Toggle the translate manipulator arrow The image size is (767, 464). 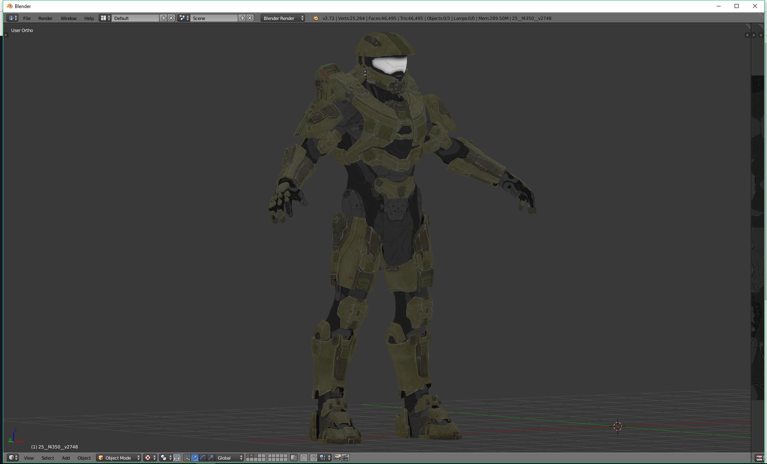click(195, 458)
